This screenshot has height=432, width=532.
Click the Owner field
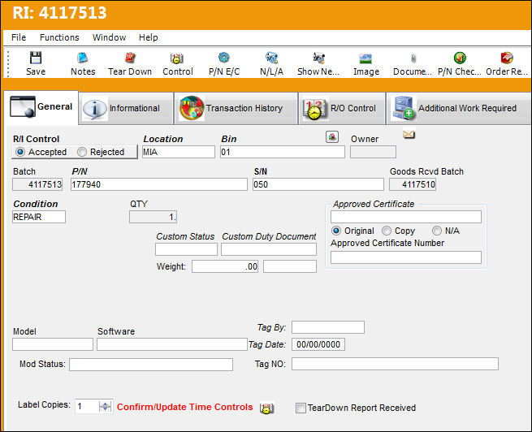374,152
